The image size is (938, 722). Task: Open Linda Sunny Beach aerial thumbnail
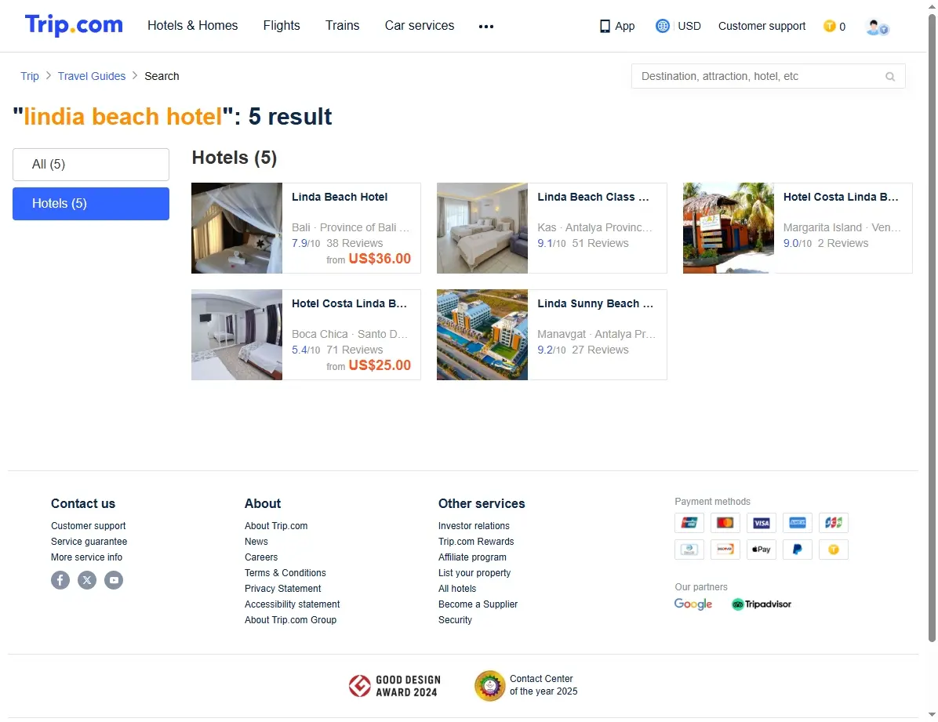(482, 335)
